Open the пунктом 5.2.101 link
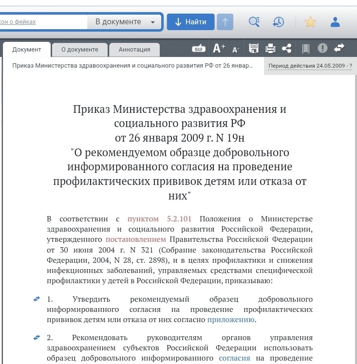The width and height of the screenshot is (357, 364). click(159, 218)
